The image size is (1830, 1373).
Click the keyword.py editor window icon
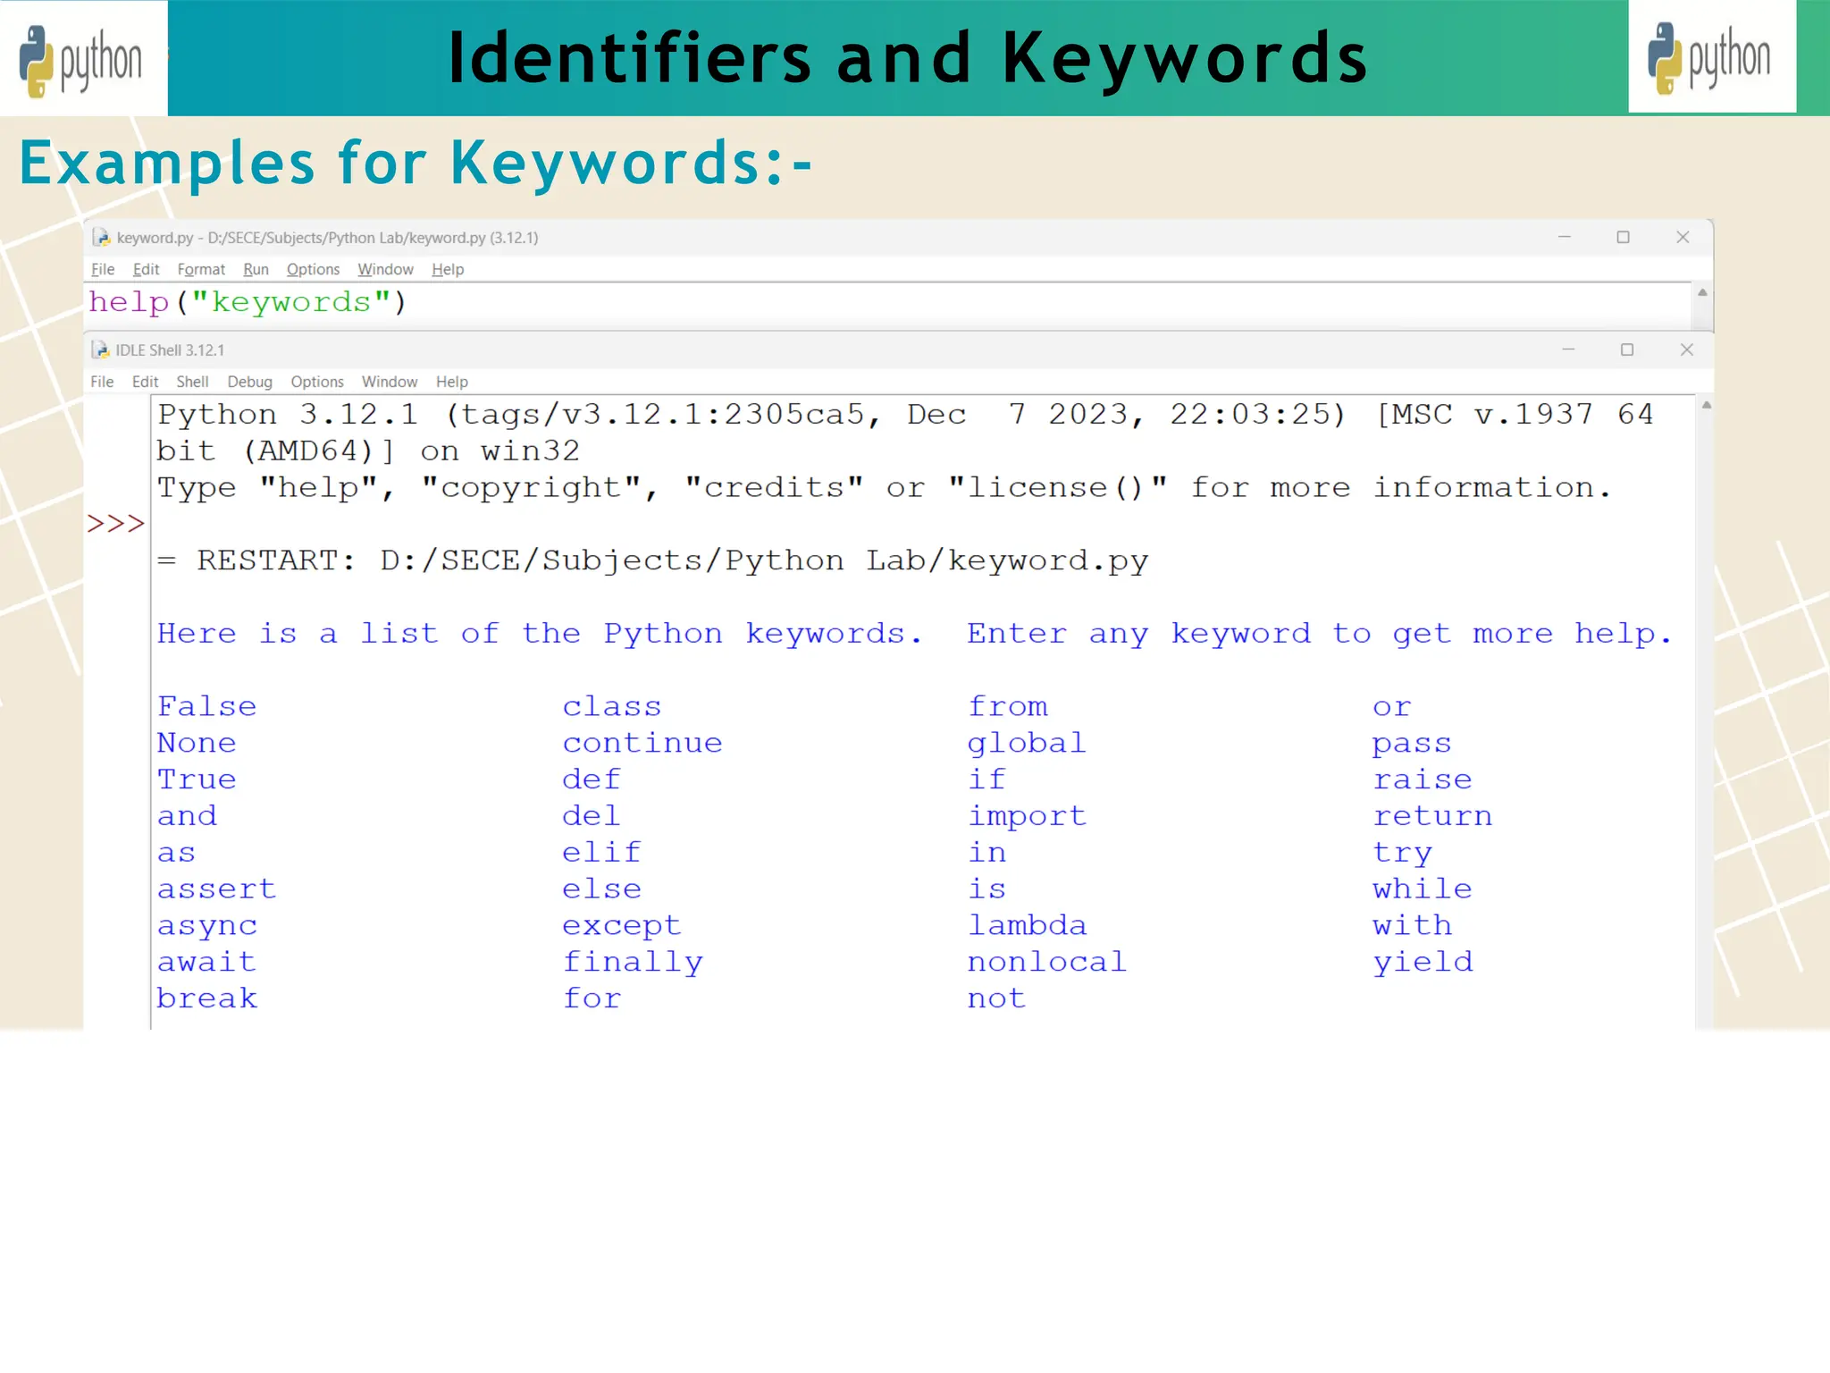pyautogui.click(x=101, y=238)
